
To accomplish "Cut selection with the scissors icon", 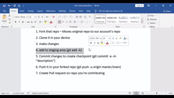I will [10, 16].
